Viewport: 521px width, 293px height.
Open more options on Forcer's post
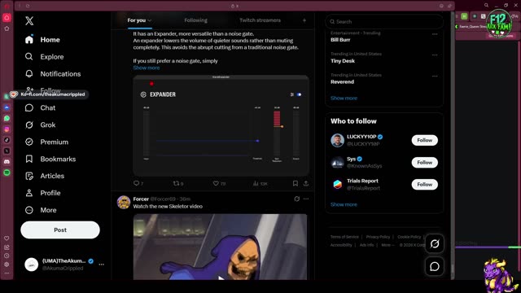306,199
